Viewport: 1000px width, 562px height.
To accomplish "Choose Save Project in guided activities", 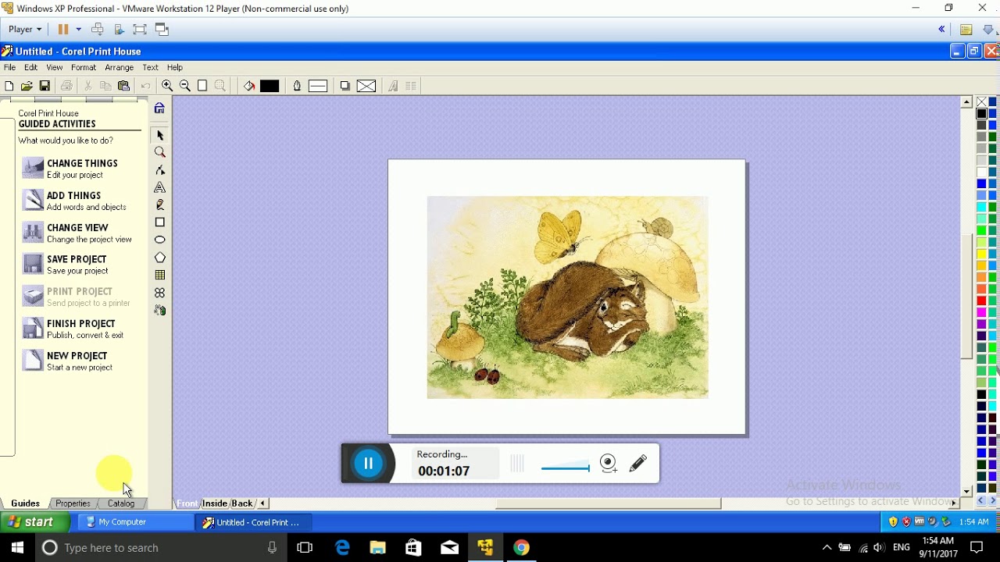I will pyautogui.click(x=65, y=265).
